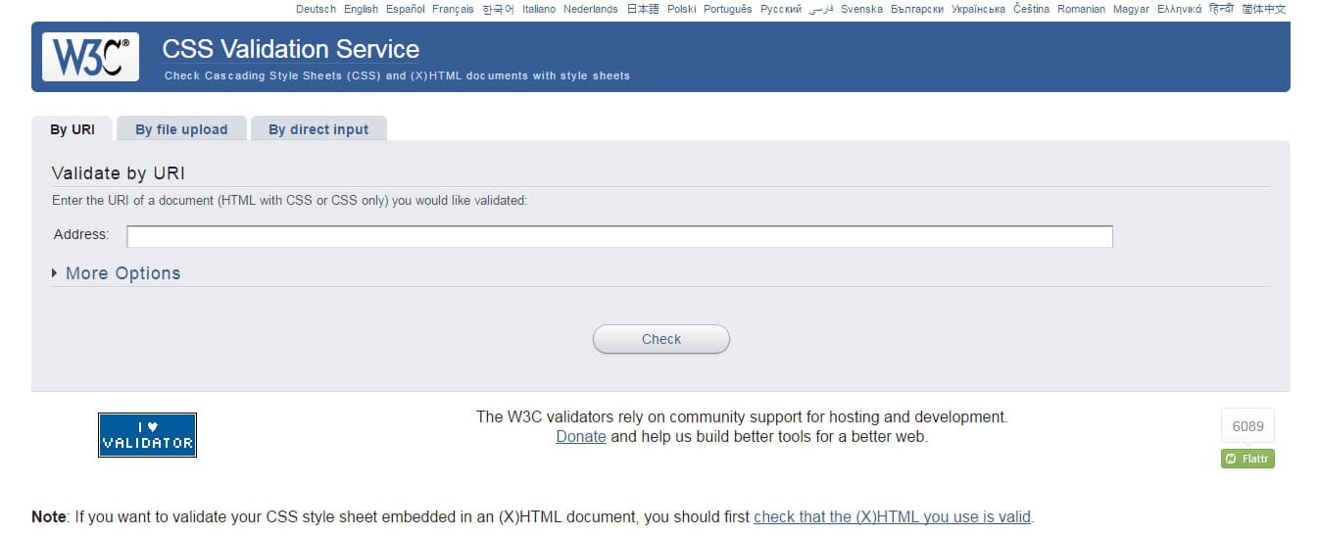Switch to the By URI tab

pyautogui.click(x=73, y=129)
